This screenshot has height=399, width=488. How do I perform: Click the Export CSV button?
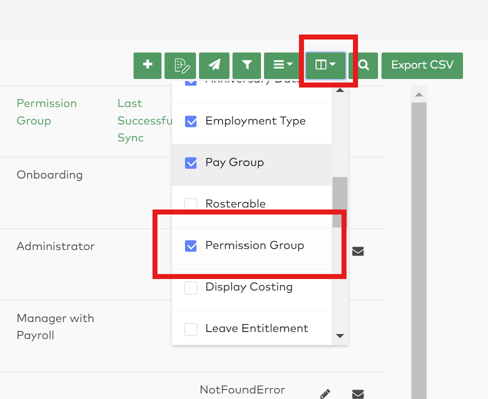tap(422, 65)
